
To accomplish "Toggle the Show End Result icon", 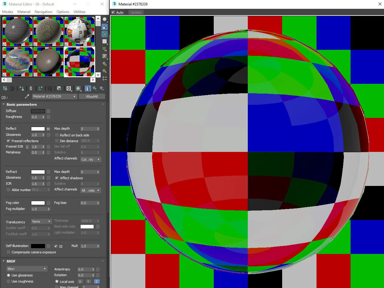I will 88,88.
